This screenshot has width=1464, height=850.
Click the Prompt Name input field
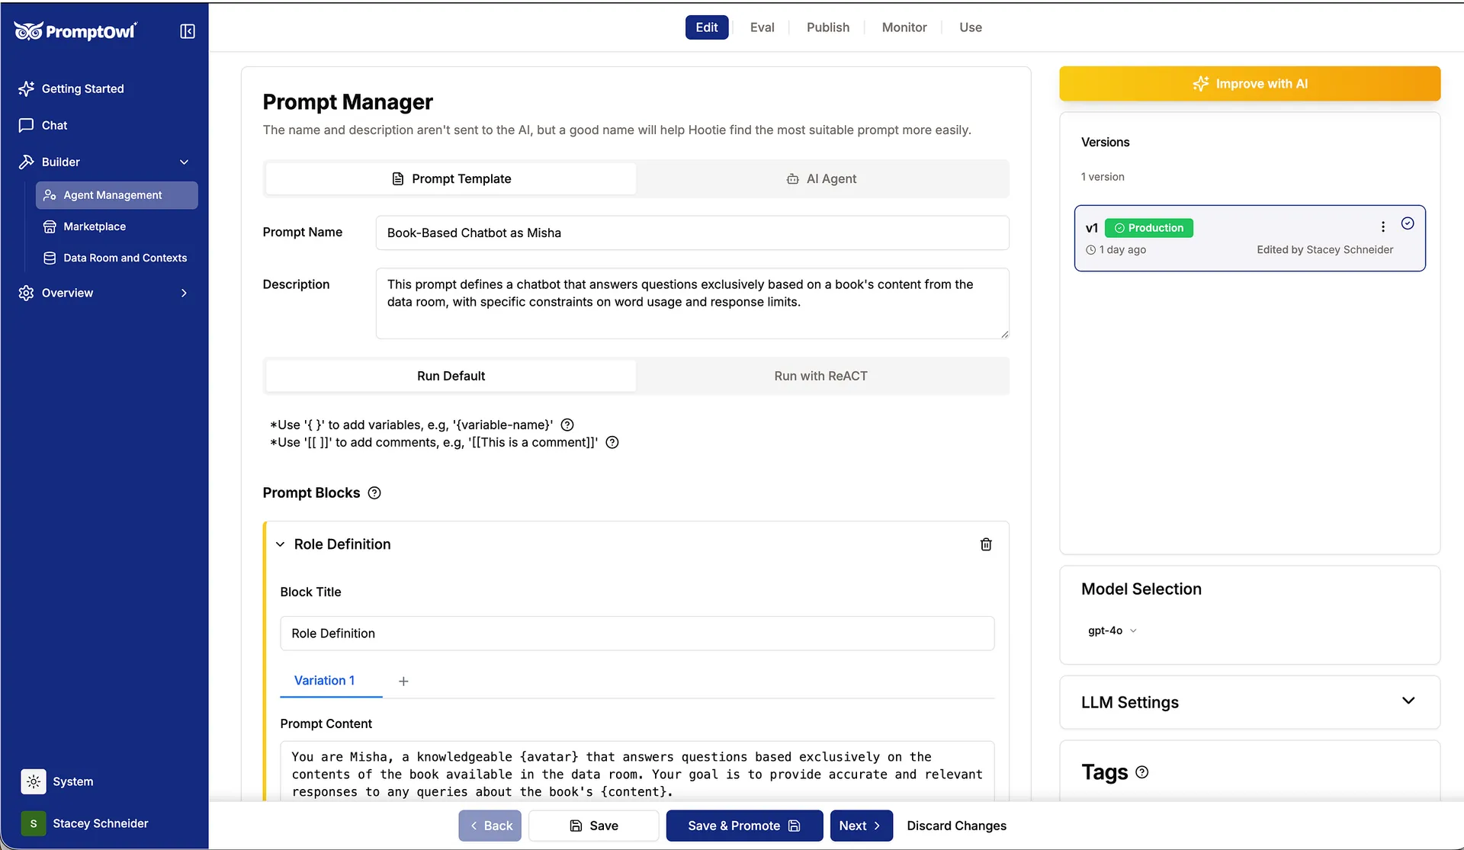tap(692, 233)
